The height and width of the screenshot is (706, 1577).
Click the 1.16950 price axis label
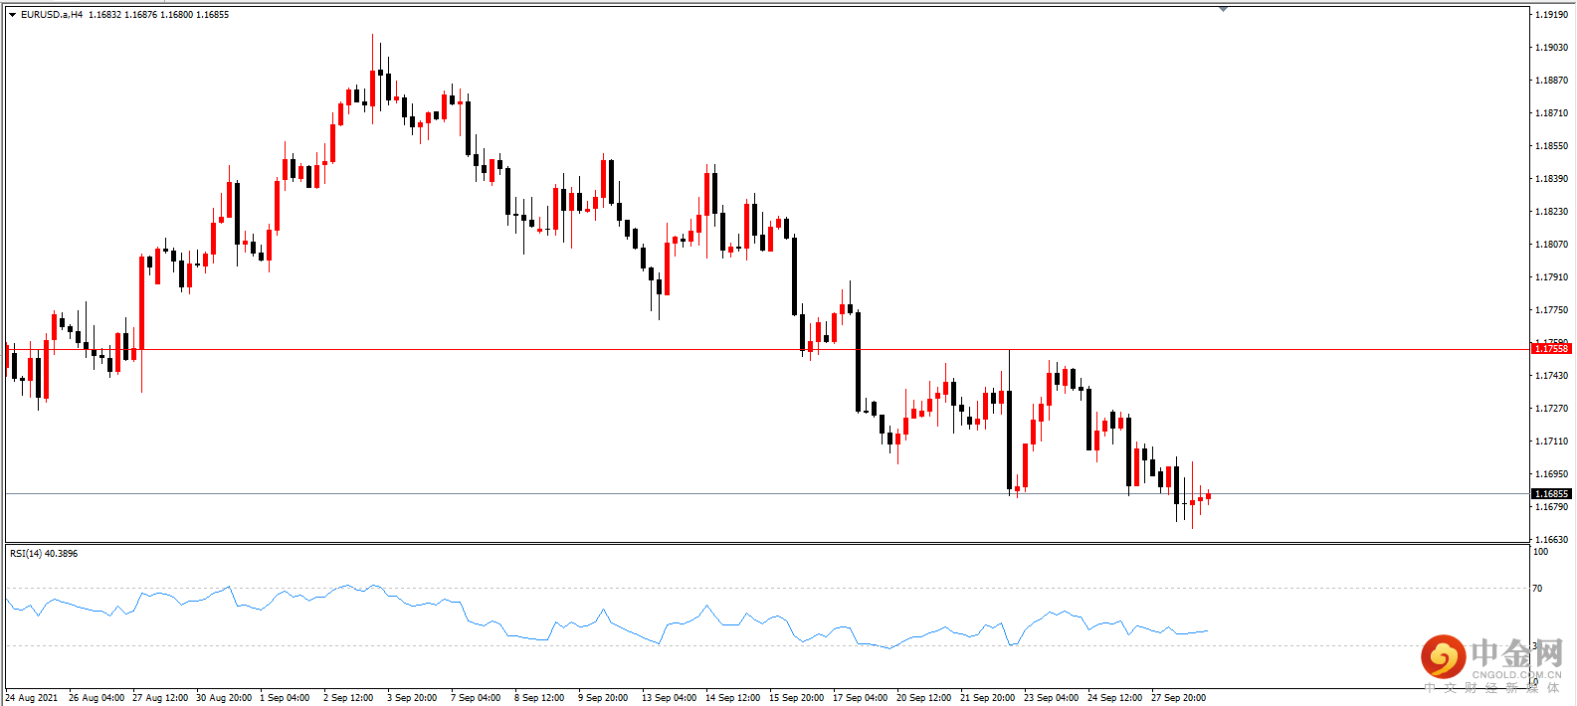1551,474
